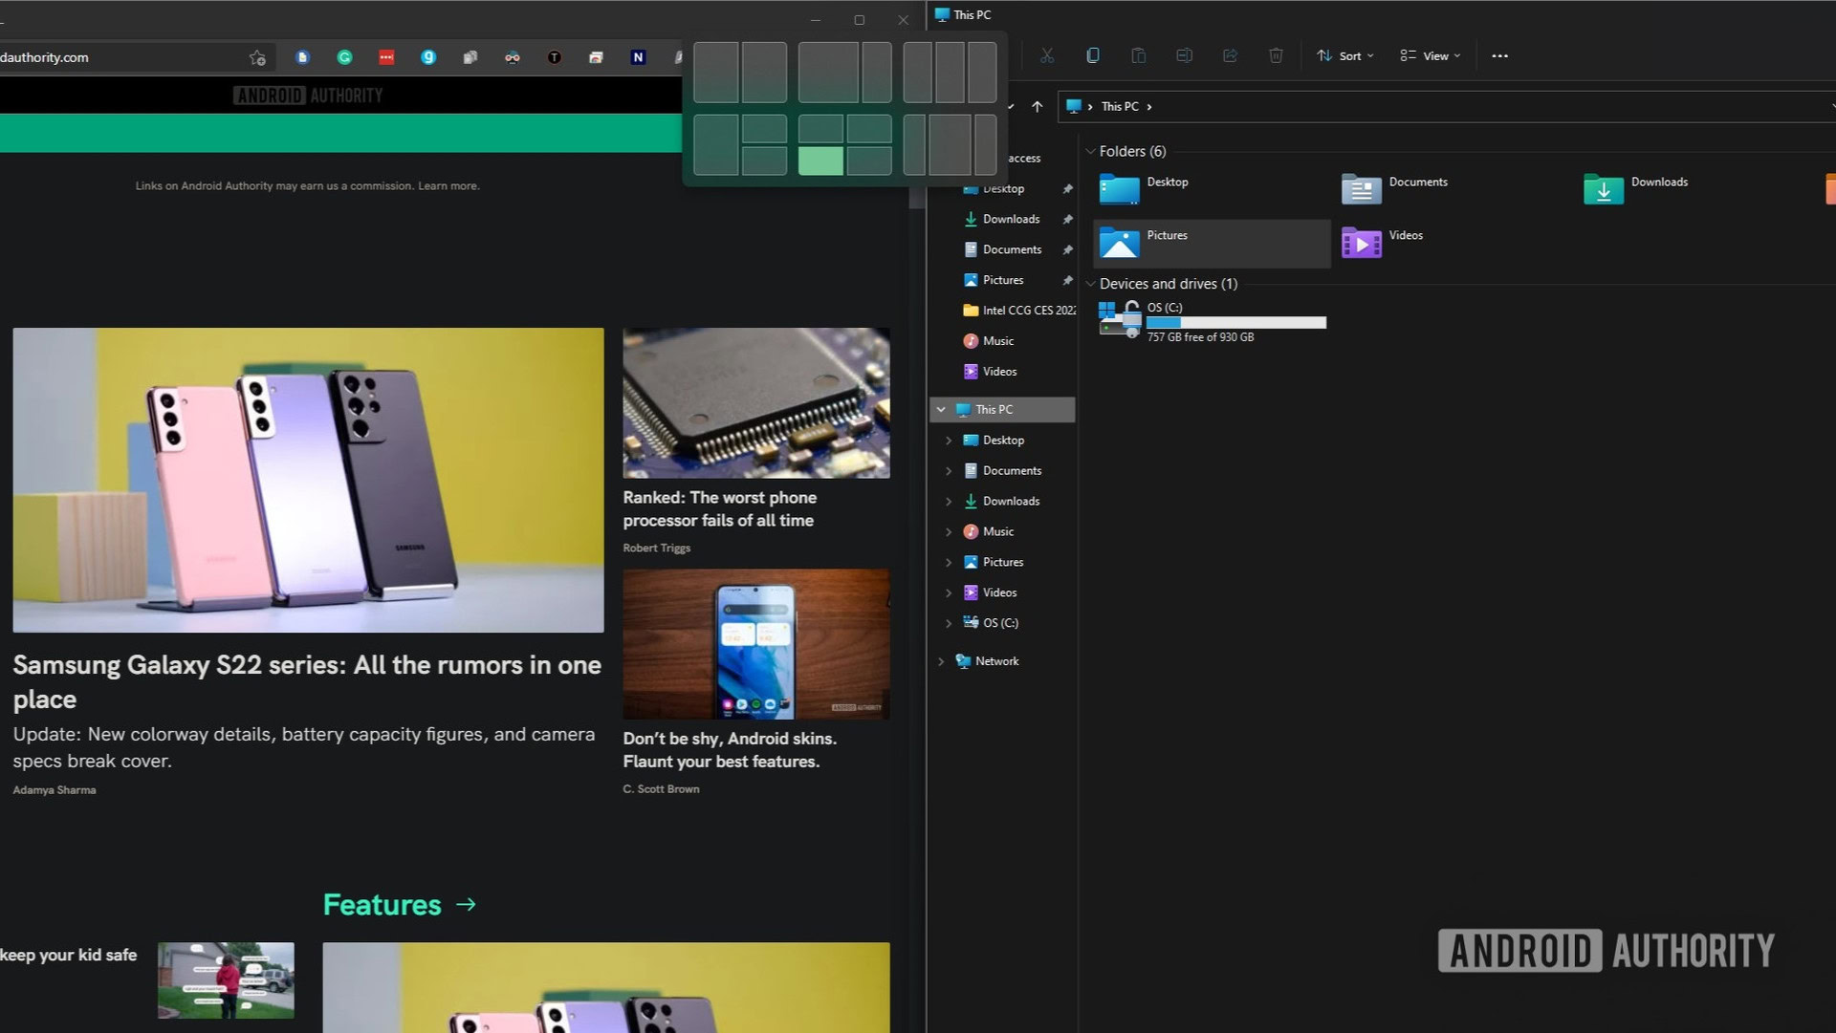Toggle the Pictures folder in sidebar
Screen dimensions: 1836x1033
(x=949, y=561)
